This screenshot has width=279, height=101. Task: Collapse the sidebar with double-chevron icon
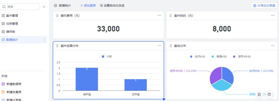(x=44, y=7)
